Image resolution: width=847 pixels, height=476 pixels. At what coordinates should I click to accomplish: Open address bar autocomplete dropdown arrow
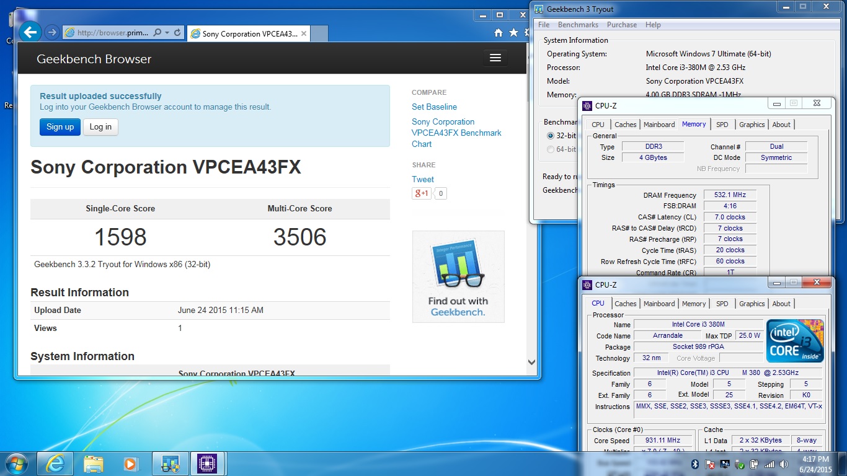(167, 33)
